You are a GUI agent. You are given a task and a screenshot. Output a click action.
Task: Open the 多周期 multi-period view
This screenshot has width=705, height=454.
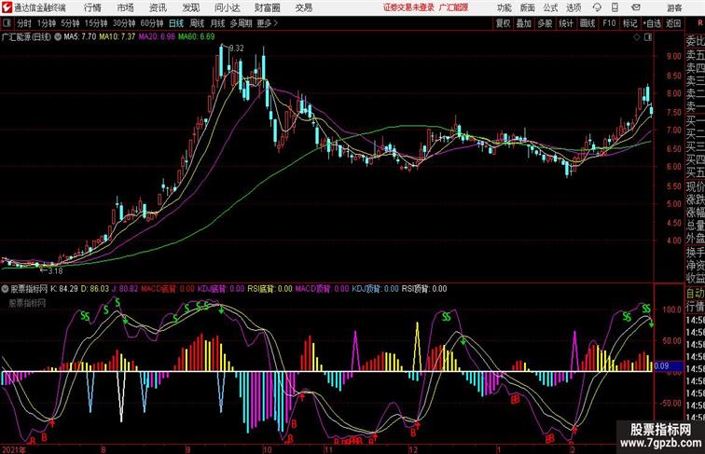pos(241,23)
